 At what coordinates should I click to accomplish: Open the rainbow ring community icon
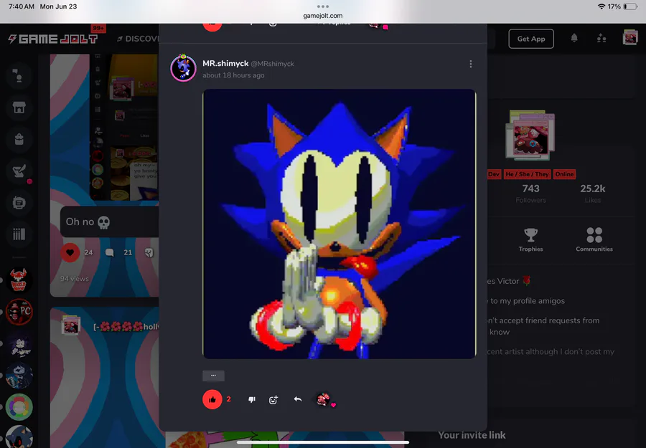[x=19, y=407]
